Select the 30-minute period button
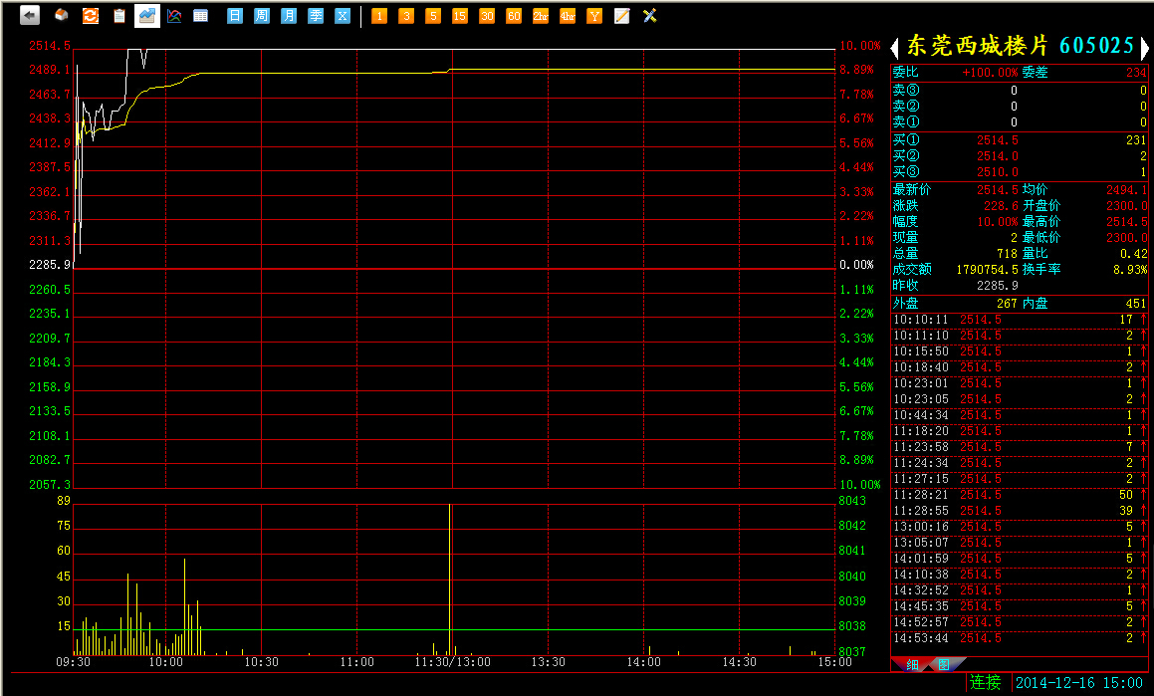The width and height of the screenshot is (1154, 696). click(x=487, y=16)
